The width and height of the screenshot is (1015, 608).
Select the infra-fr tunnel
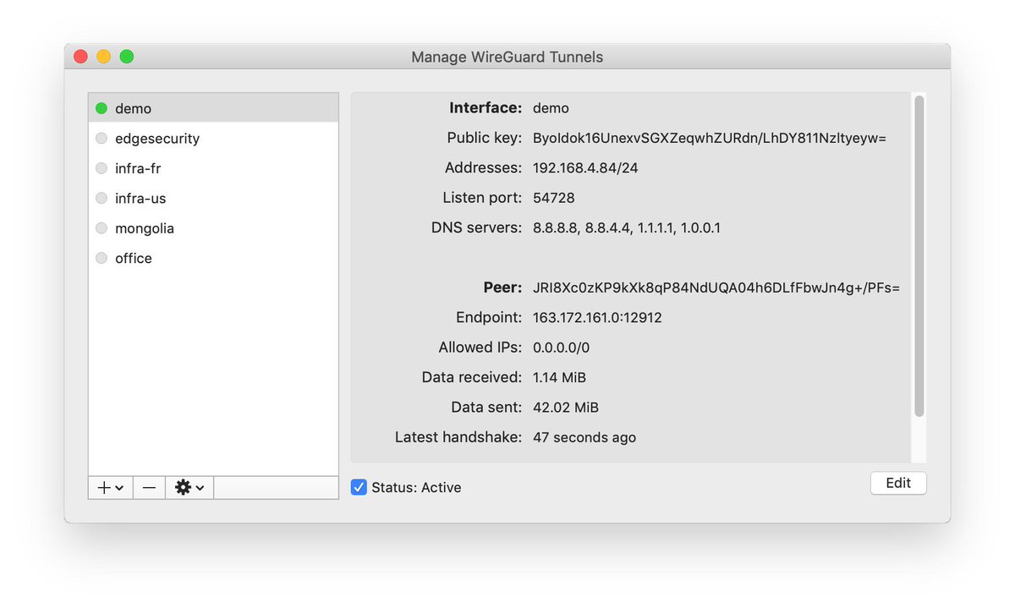point(213,168)
